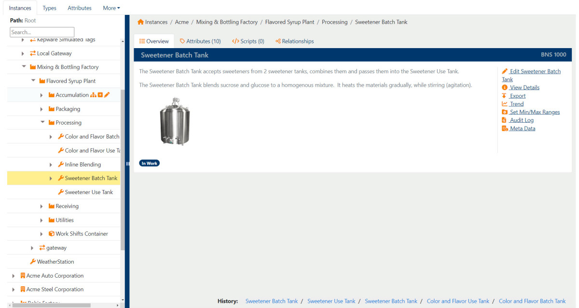Collapse the Processing tree node

[x=42, y=123]
